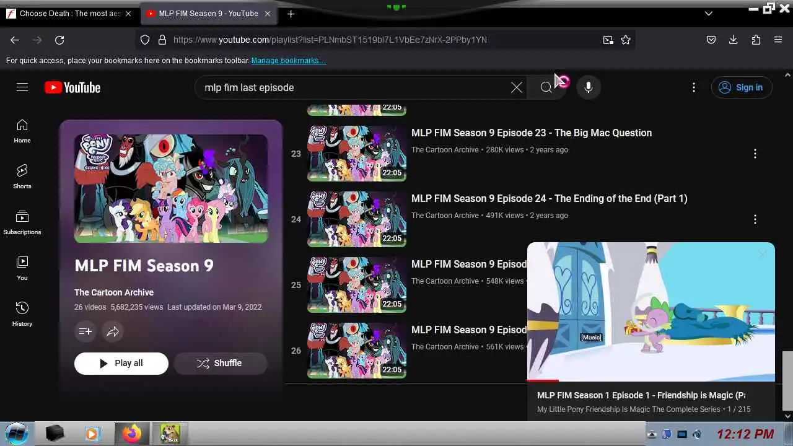Open the Episode 23 The Big Mac Question title

pos(532,133)
